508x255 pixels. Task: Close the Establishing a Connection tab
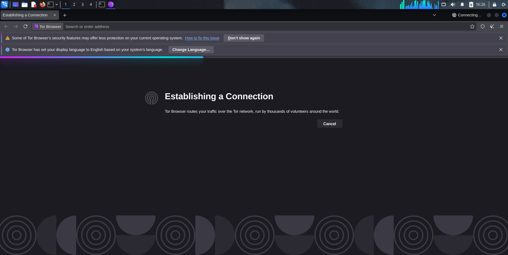pyautogui.click(x=55, y=15)
